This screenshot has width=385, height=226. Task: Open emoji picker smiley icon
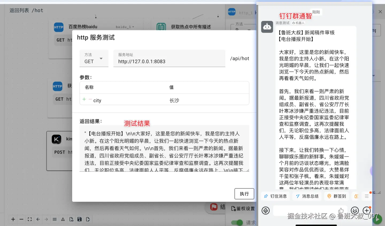coord(355,211)
